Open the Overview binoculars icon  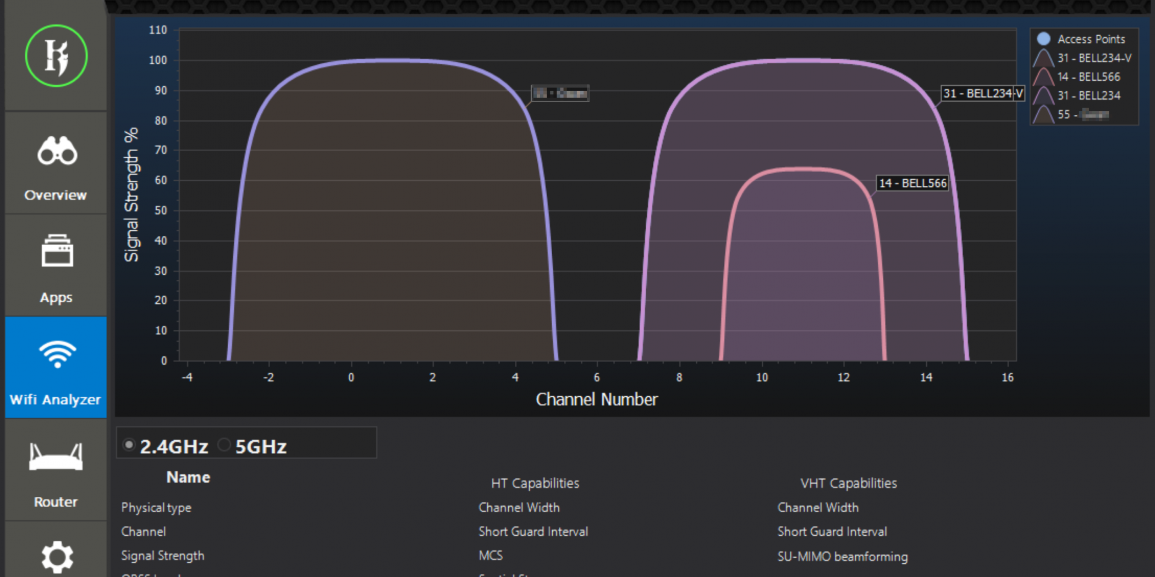[x=57, y=151]
